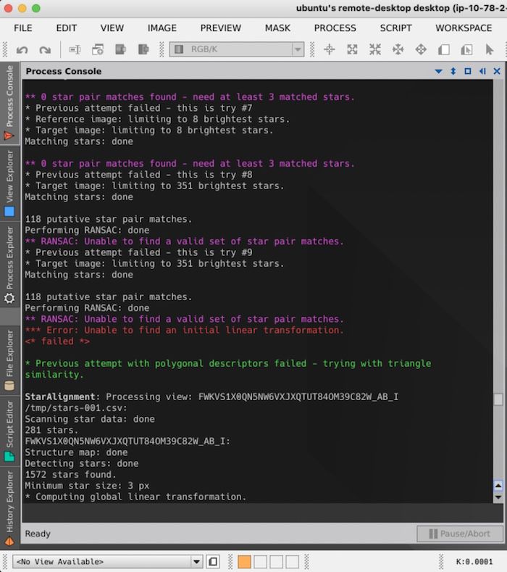Open the WORKSPACE menu
Image resolution: width=507 pixels, height=572 pixels.
(464, 28)
